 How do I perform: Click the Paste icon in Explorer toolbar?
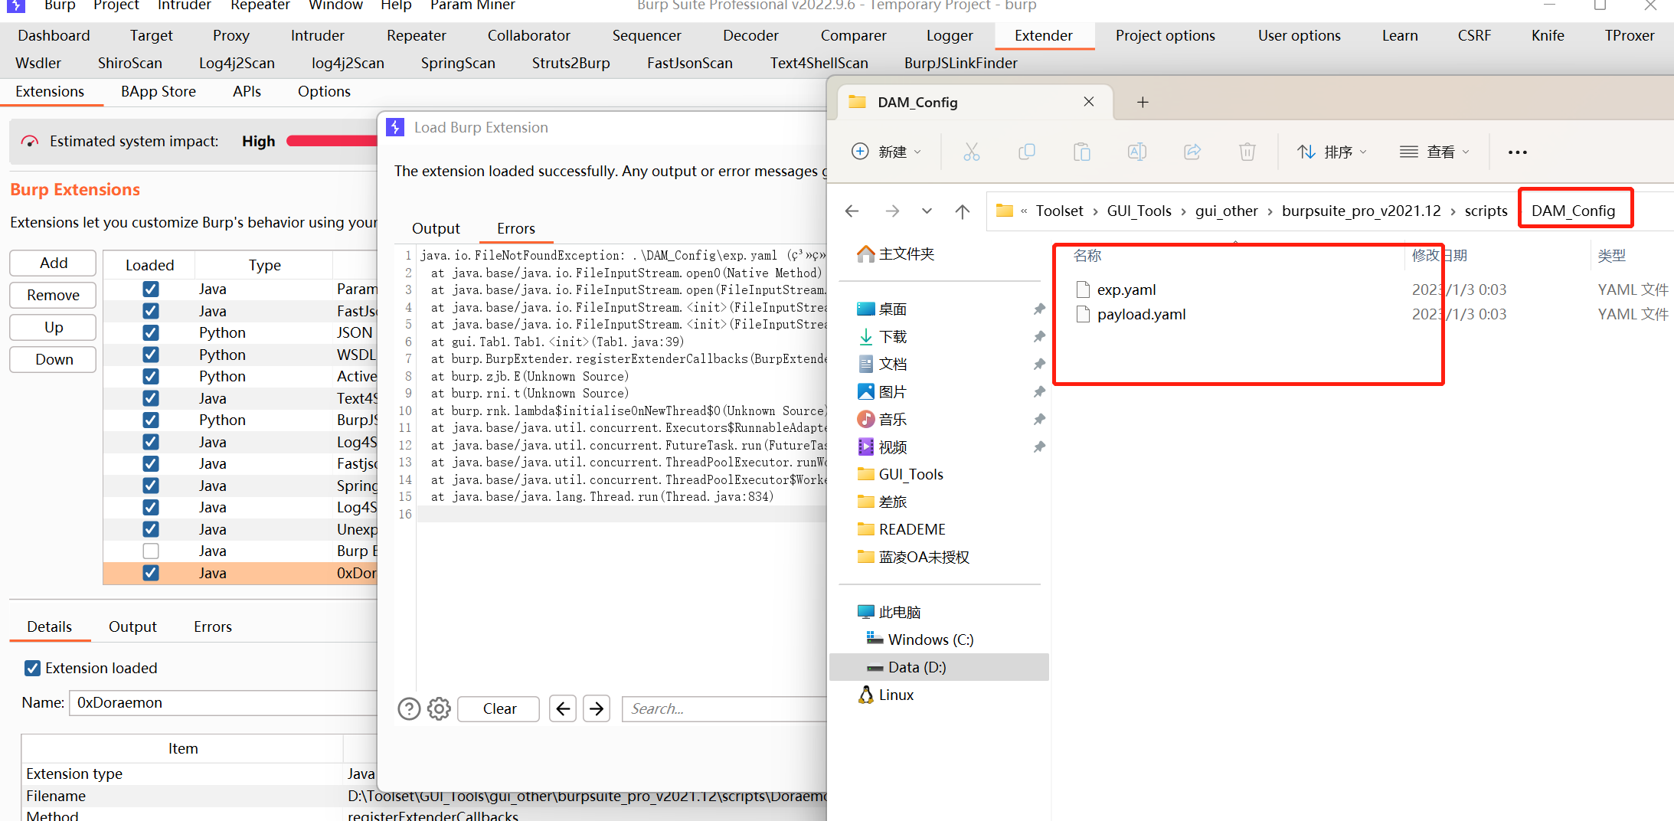click(x=1081, y=151)
